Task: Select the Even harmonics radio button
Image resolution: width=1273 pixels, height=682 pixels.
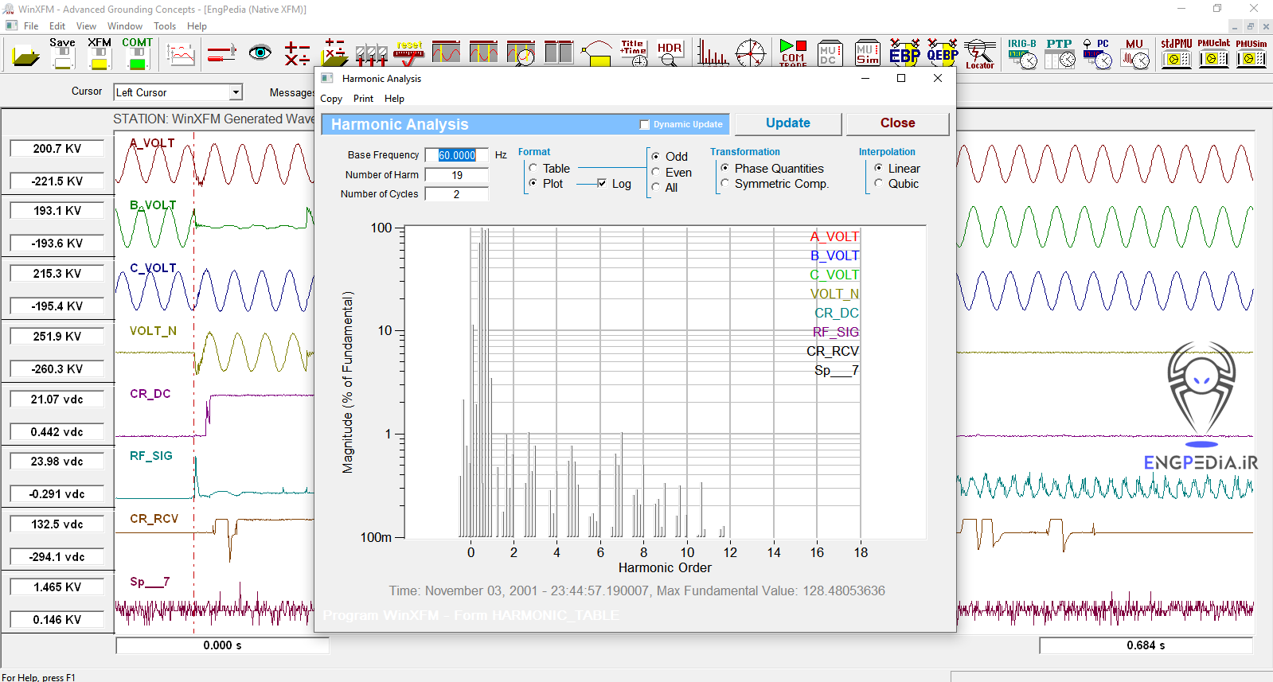Action: click(656, 172)
